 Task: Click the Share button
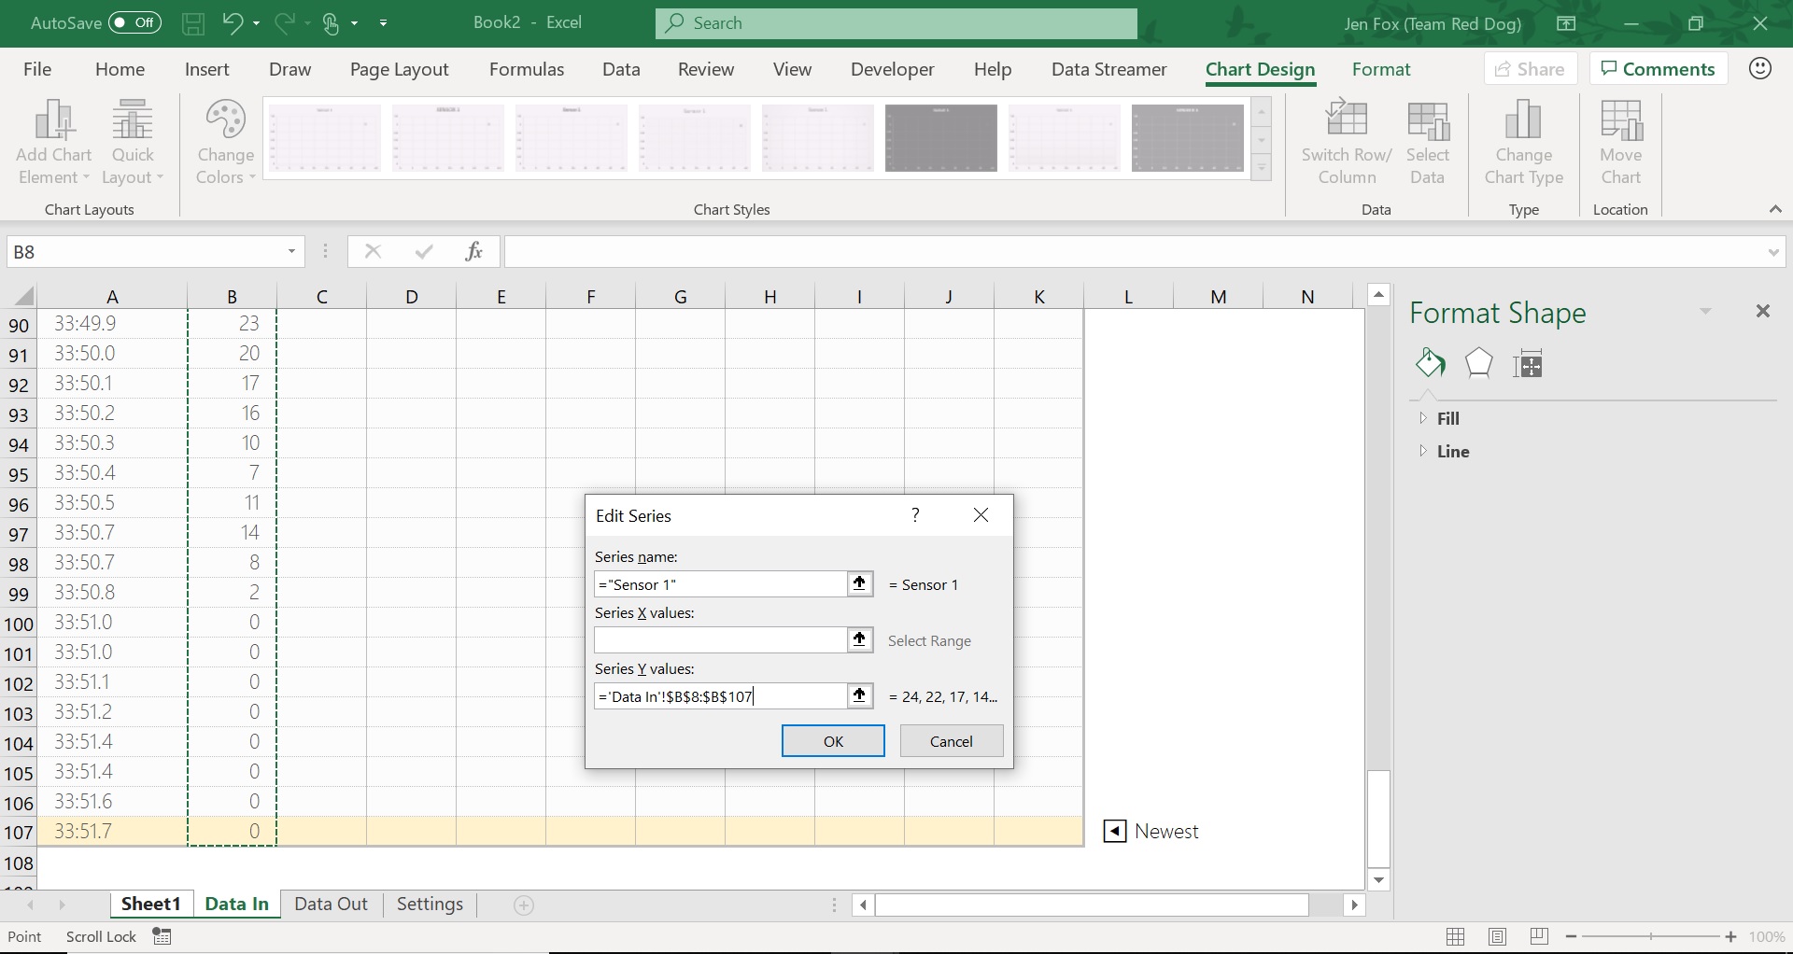tap(1530, 69)
